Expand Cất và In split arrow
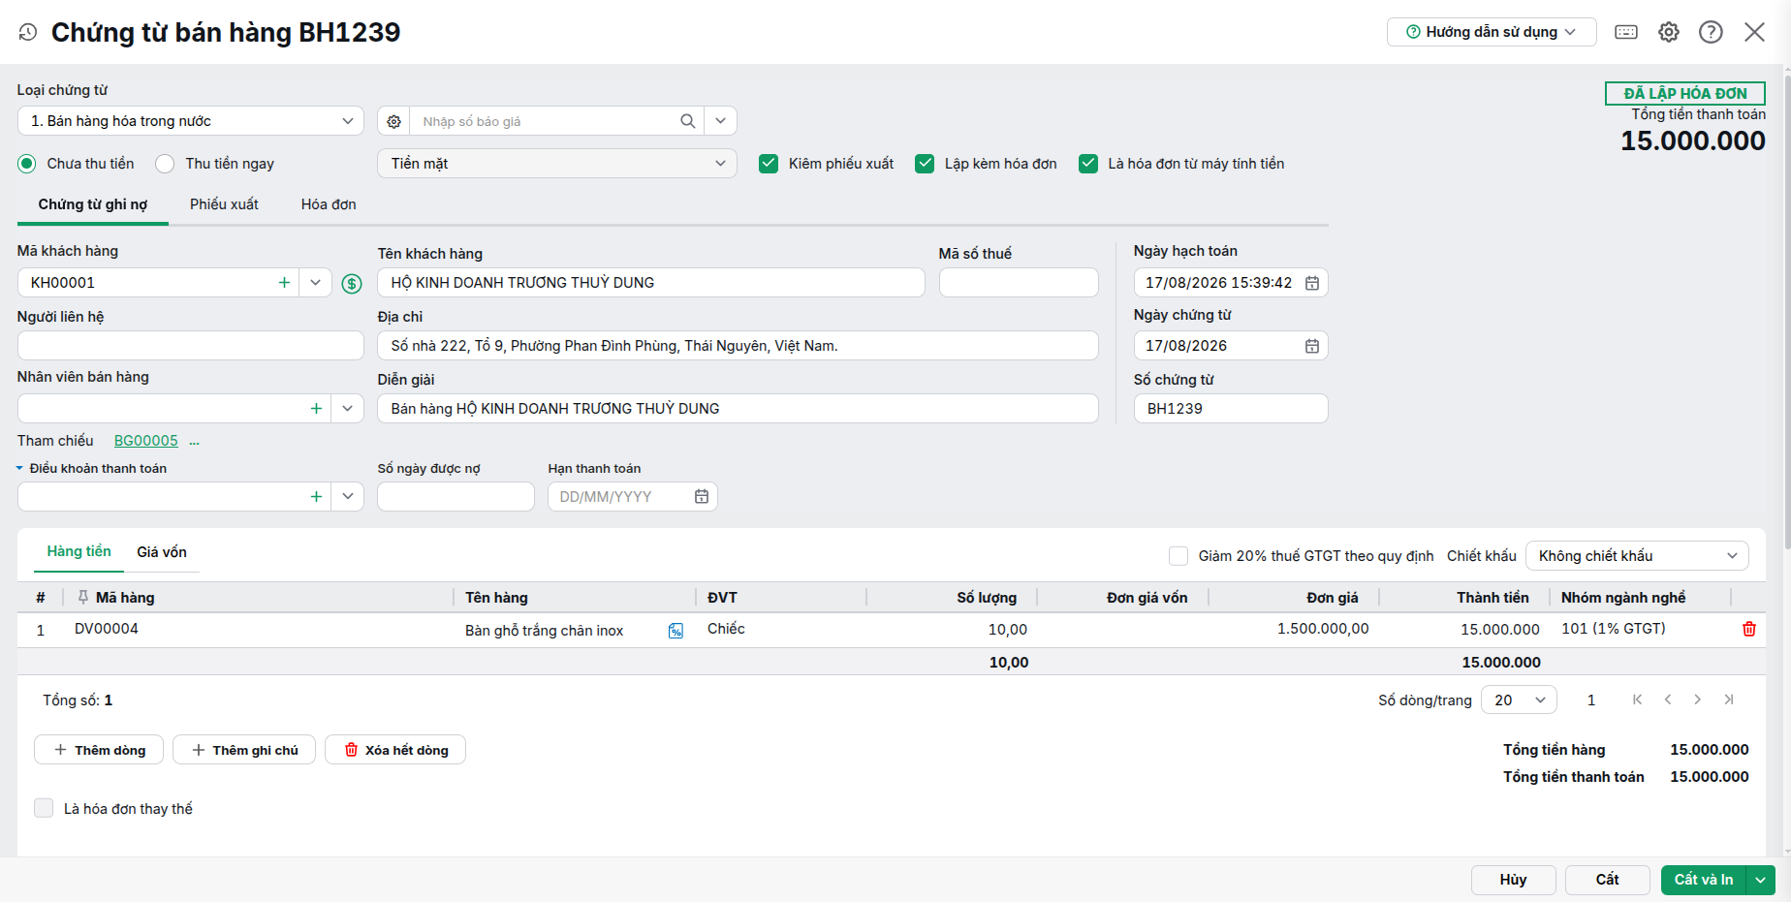This screenshot has width=1791, height=902. coord(1761,880)
